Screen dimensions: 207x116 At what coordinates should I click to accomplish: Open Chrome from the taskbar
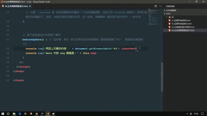37,114
